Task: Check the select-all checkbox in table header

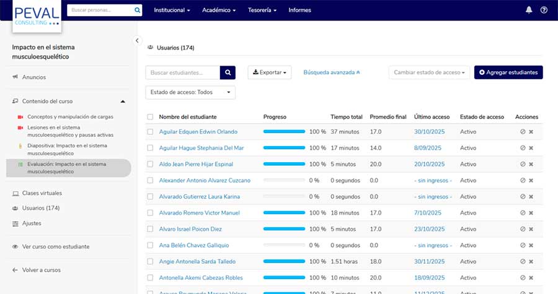Action: pos(150,117)
